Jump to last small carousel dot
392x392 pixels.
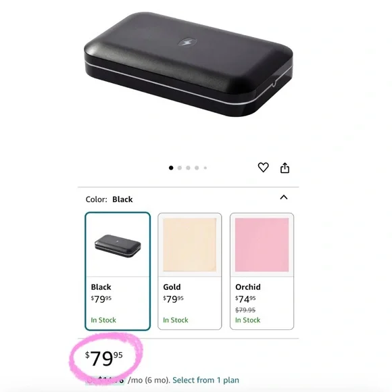(205, 168)
